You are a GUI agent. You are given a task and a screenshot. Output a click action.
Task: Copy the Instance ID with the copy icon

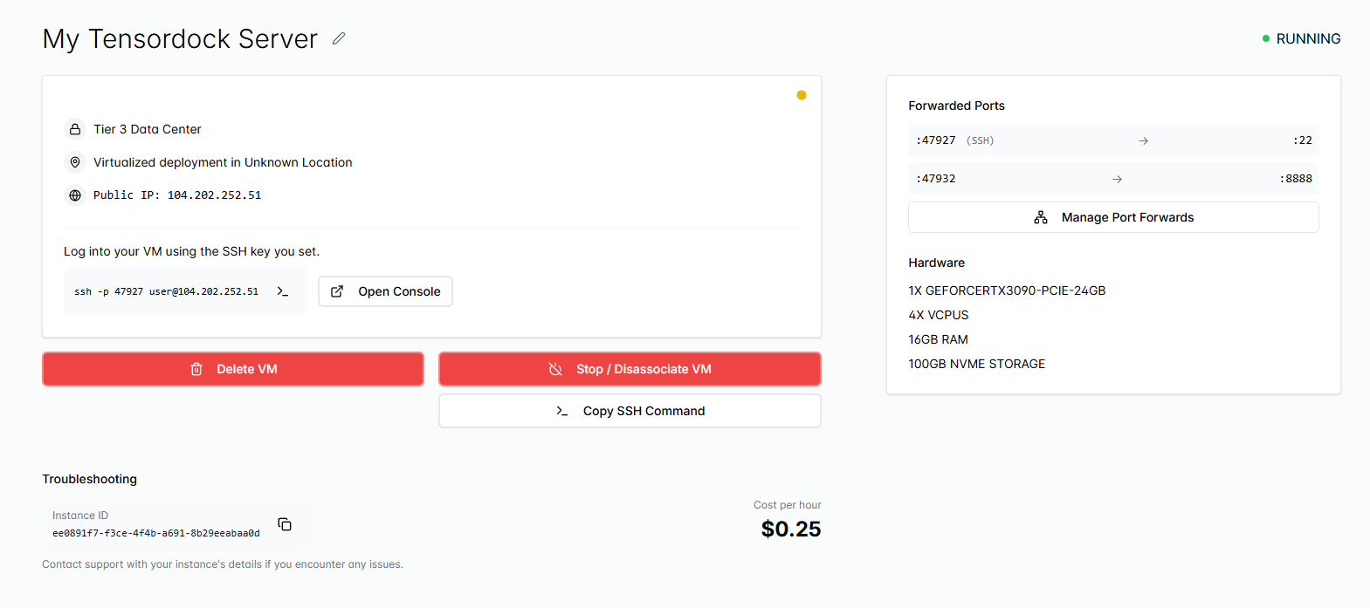pyautogui.click(x=285, y=524)
